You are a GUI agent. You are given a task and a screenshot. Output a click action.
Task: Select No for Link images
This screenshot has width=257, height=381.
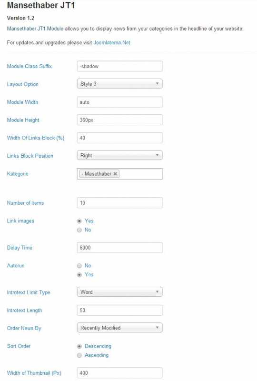79,230
